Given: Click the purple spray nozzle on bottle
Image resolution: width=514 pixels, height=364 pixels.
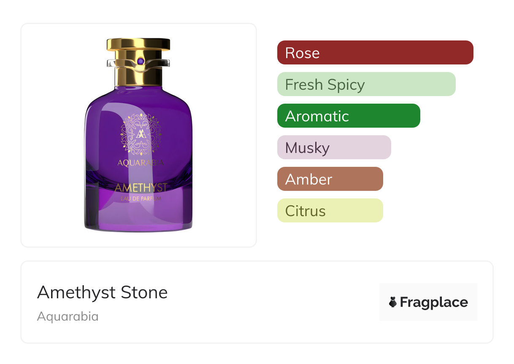Looking at the screenshot, I should [141, 62].
